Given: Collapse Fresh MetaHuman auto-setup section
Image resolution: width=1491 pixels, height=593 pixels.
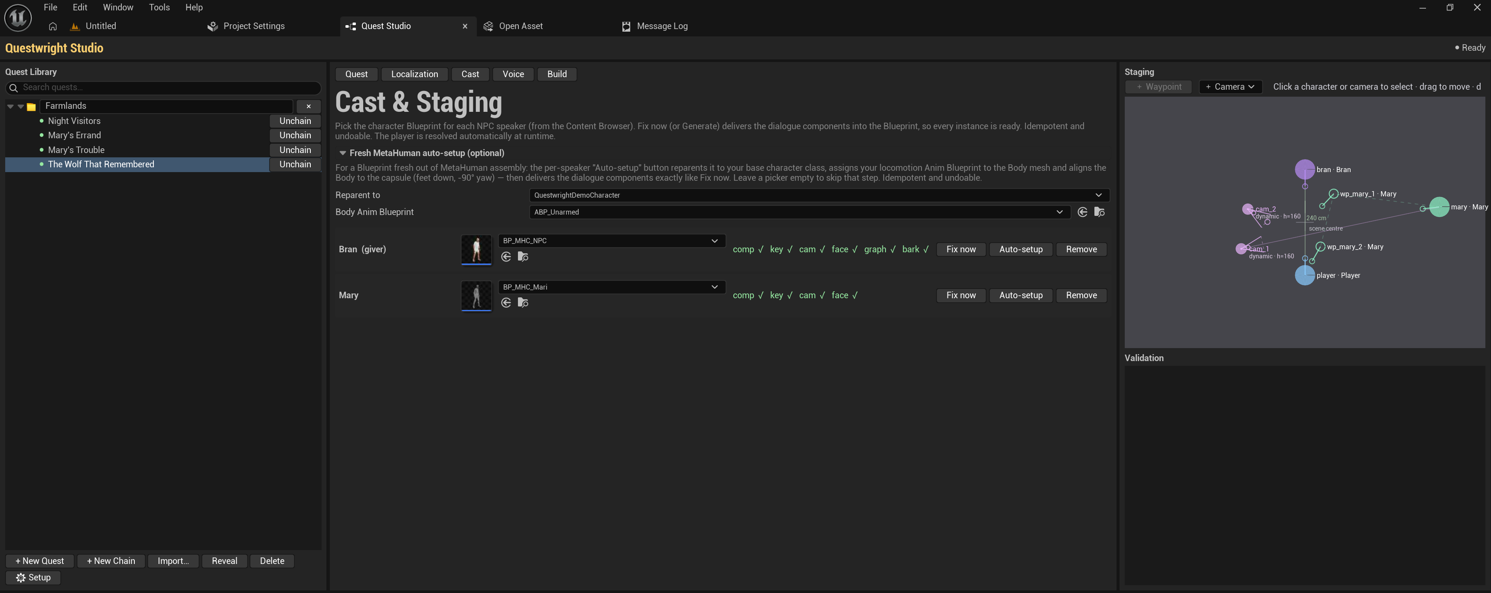Looking at the screenshot, I should pyautogui.click(x=343, y=153).
